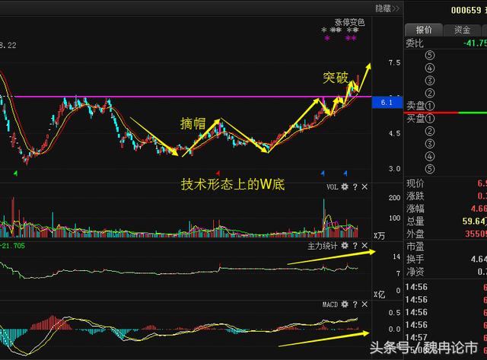Switch to the 报价 tab
The height and width of the screenshot is (360, 487).
(x=423, y=30)
